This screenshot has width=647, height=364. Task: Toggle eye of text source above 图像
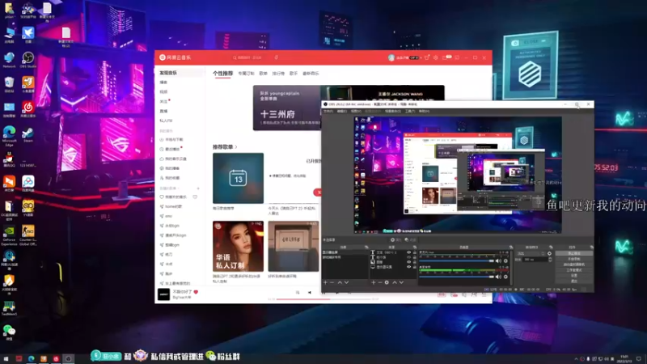pyautogui.click(x=408, y=257)
